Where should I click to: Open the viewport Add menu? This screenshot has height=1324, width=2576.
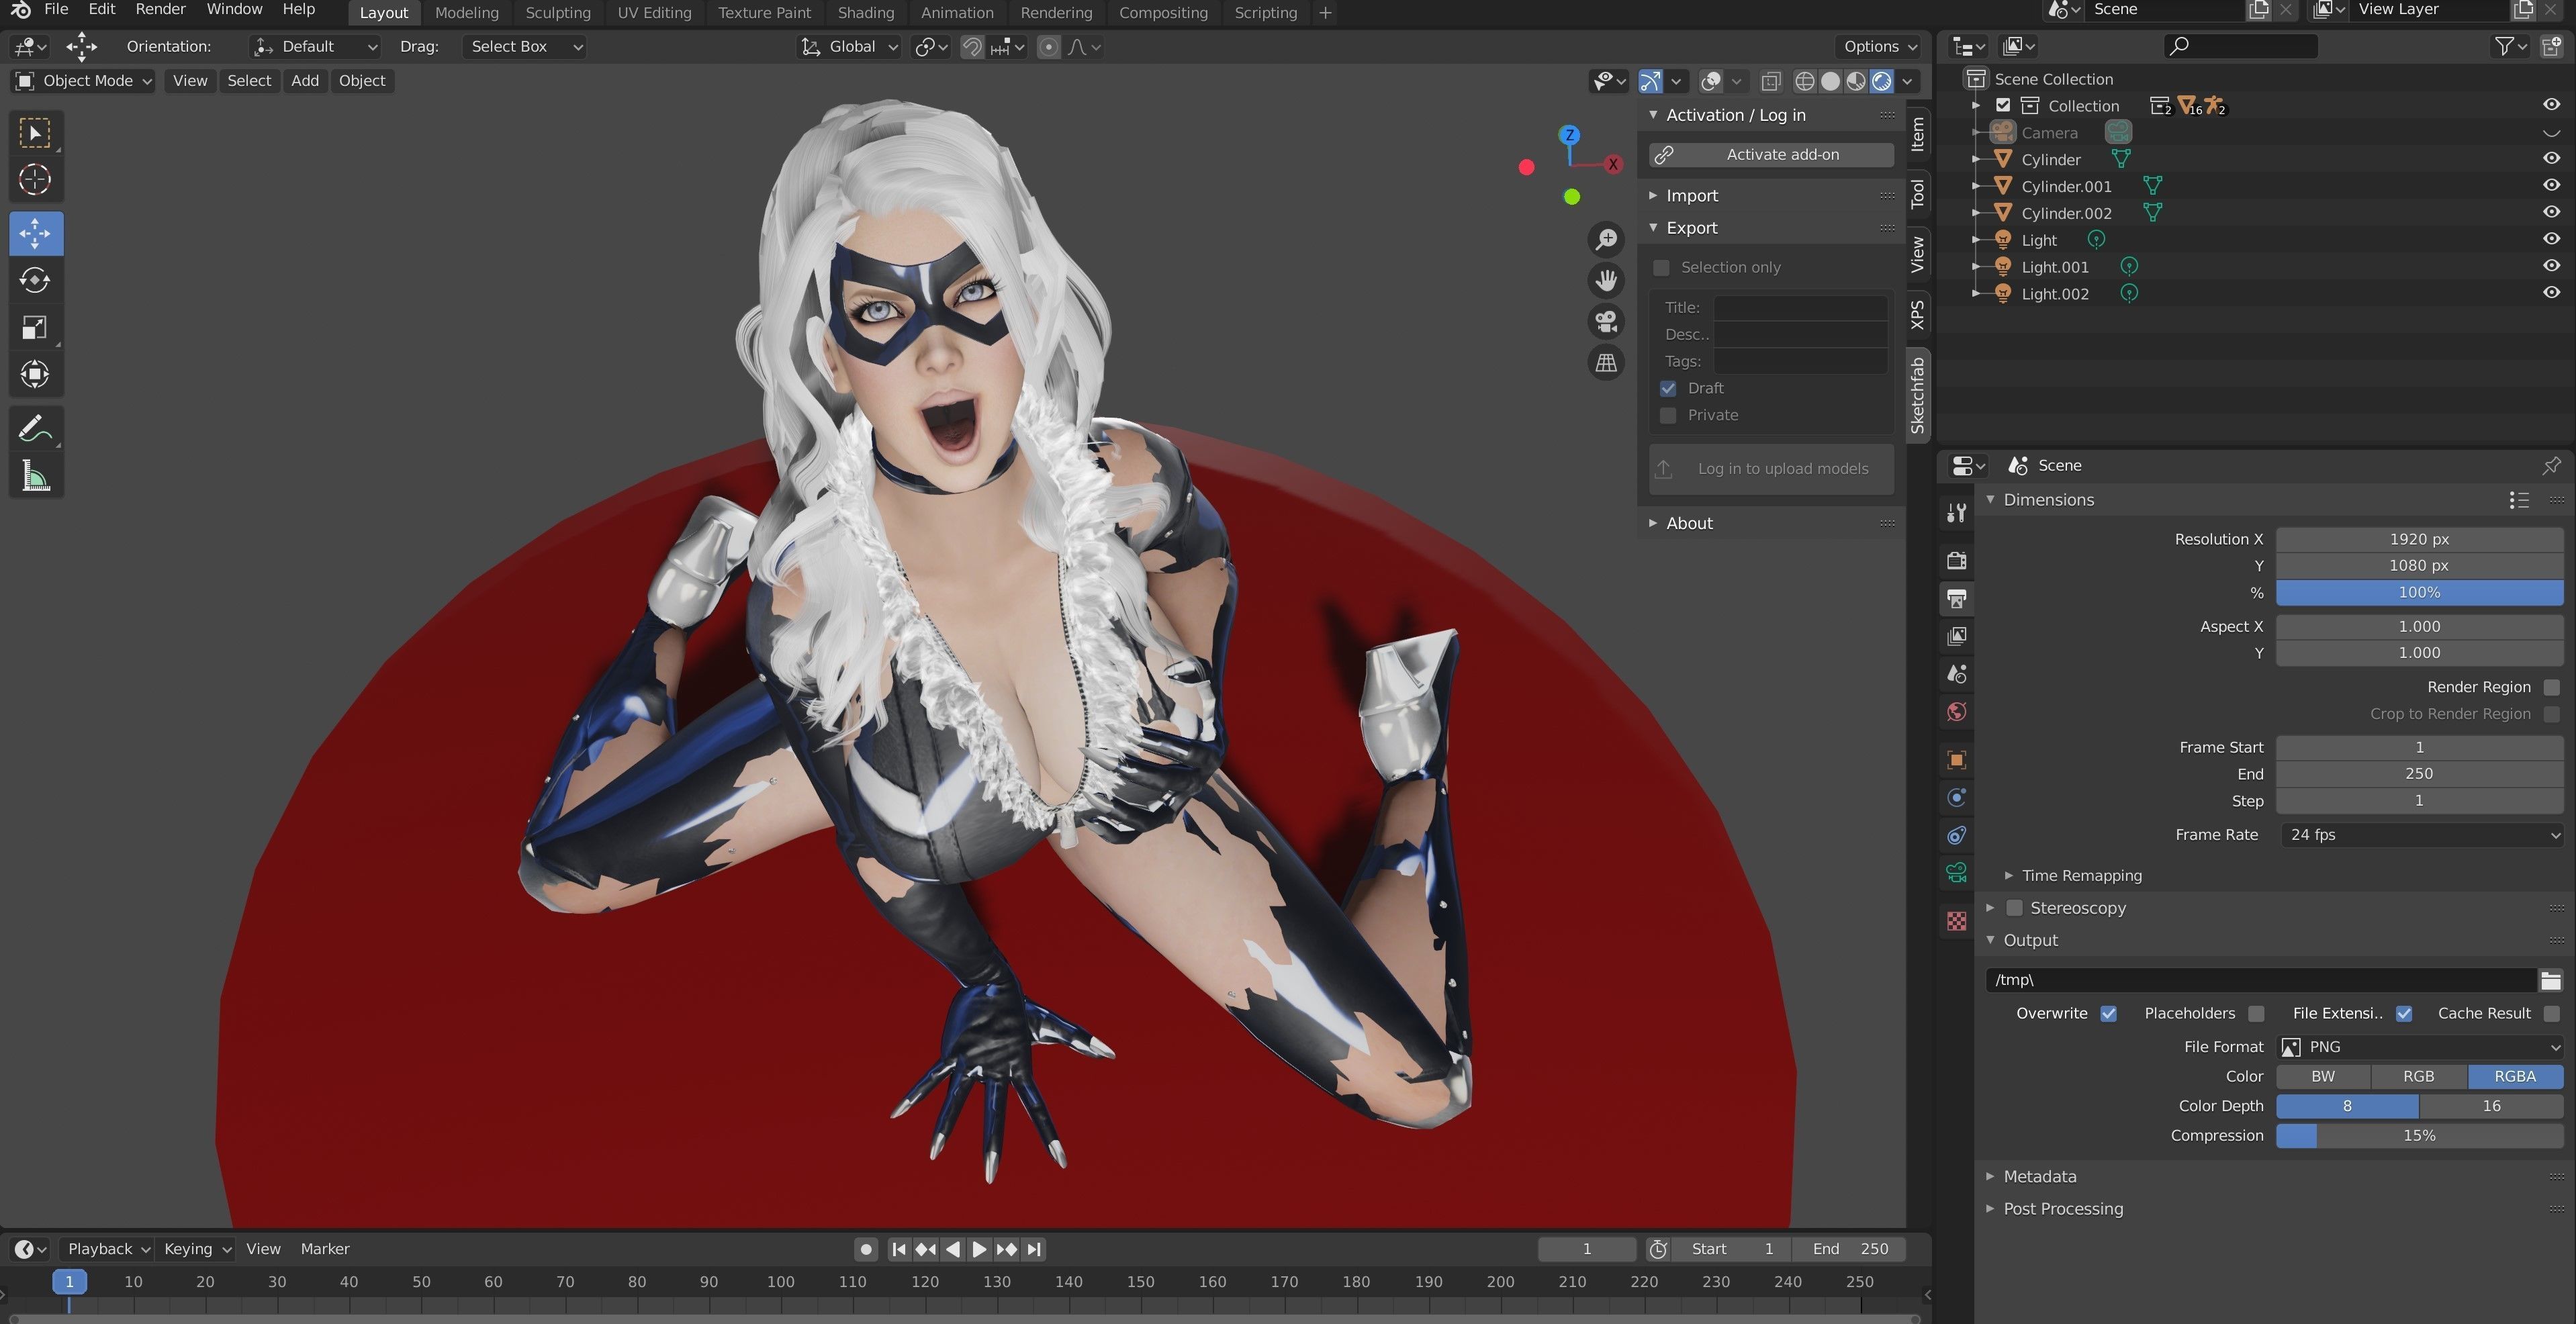(x=305, y=81)
